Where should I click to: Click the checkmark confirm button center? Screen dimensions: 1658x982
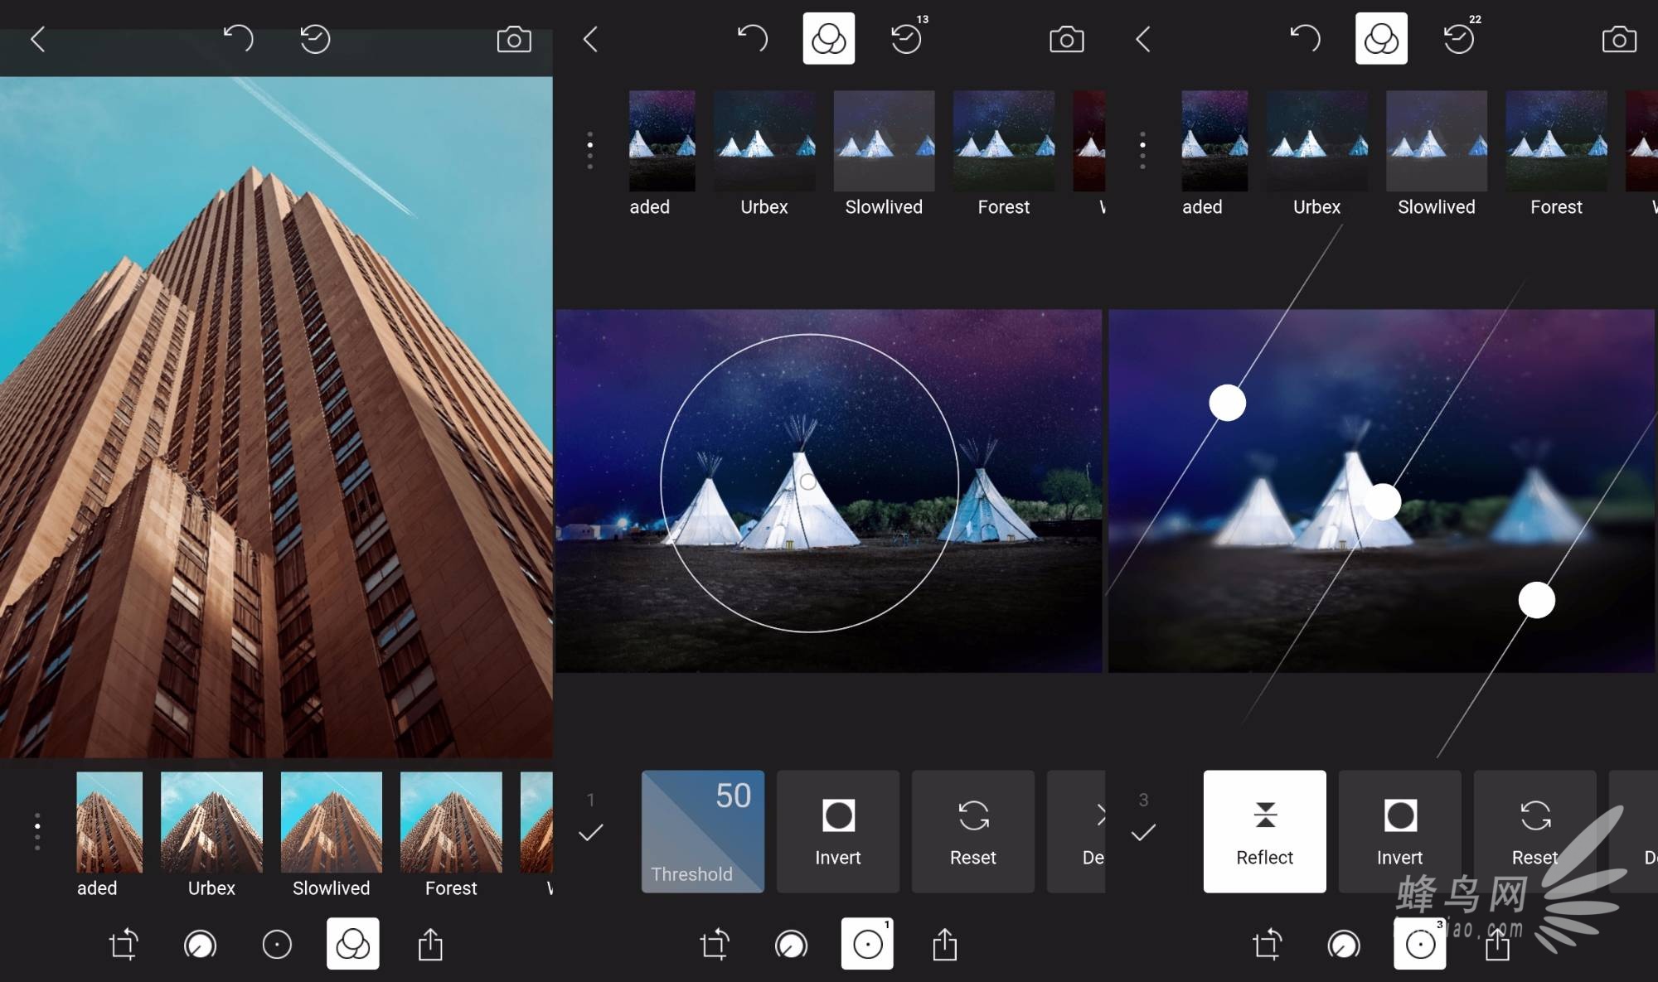coord(589,832)
